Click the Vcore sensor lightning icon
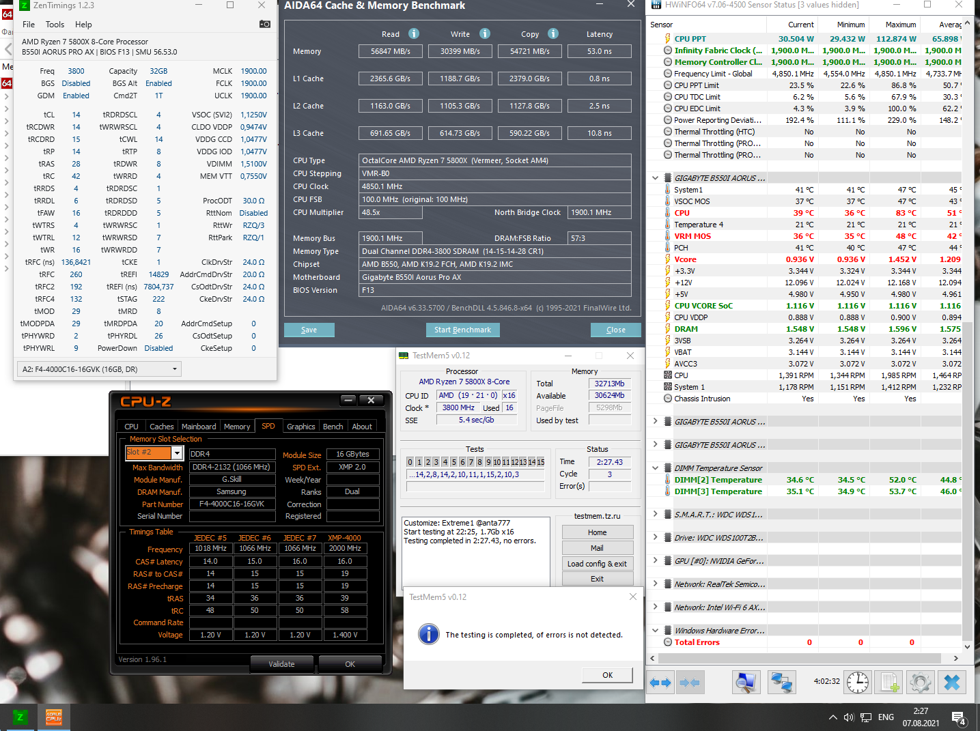980x731 pixels. [x=668, y=259]
